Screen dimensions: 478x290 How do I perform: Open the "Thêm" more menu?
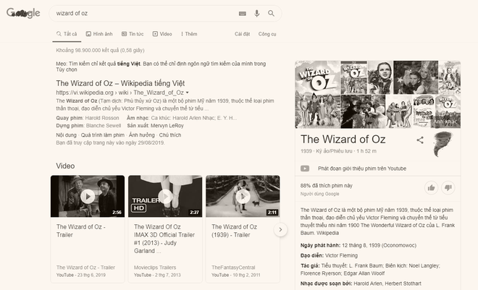click(x=189, y=34)
